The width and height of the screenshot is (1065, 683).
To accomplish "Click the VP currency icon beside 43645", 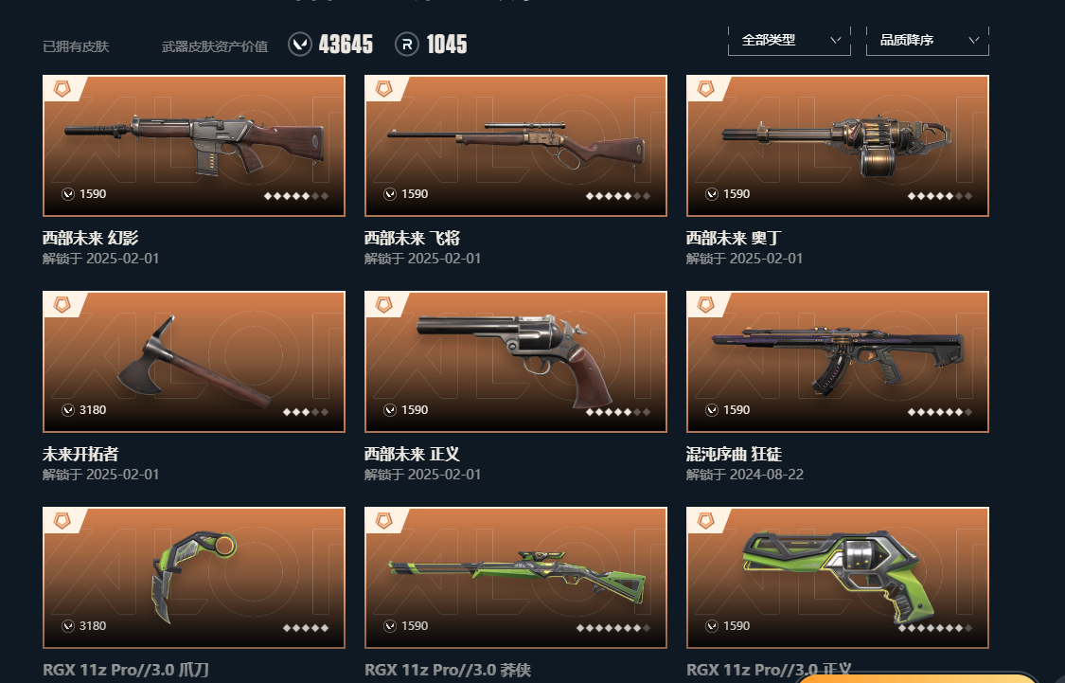I will [299, 45].
